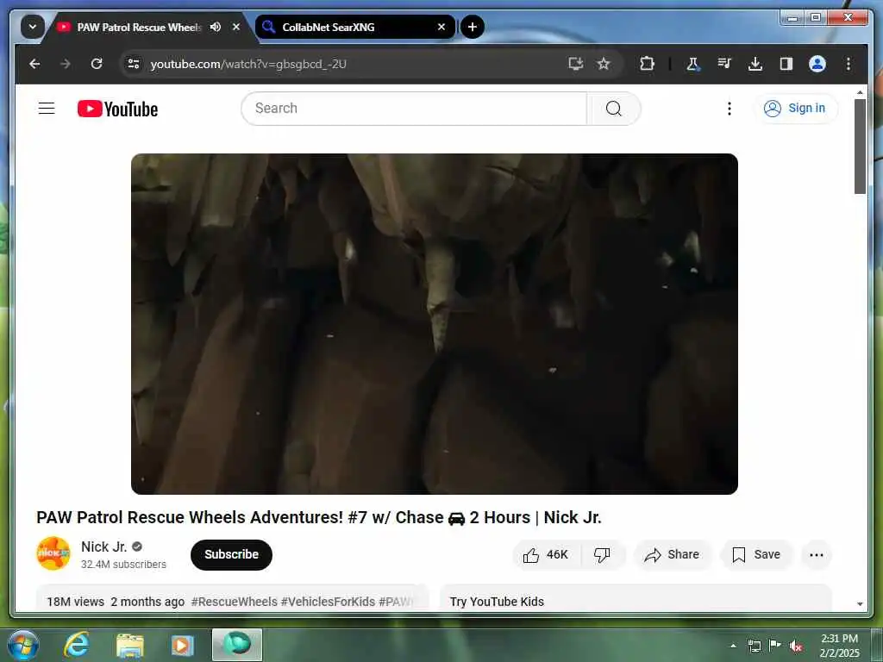Open the Windows Start button
This screenshot has height=662, width=883.
[x=23, y=645]
